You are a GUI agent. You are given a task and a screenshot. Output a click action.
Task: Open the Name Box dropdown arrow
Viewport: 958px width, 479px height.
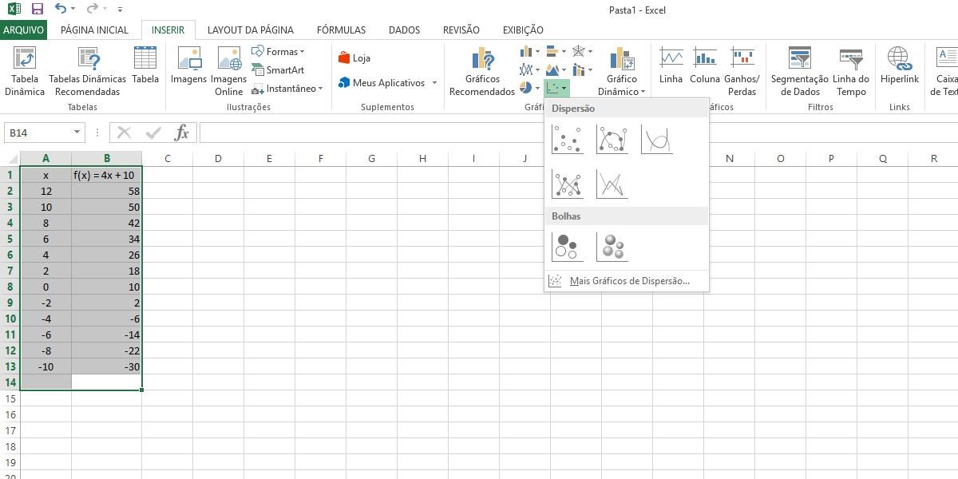(x=77, y=133)
